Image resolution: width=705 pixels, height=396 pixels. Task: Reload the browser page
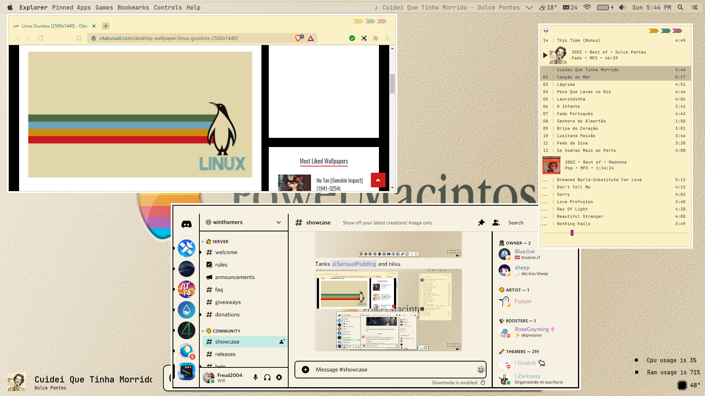pyautogui.click(x=40, y=38)
